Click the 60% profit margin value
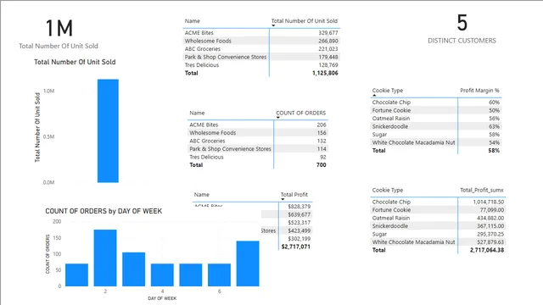The image size is (543, 305). [x=494, y=102]
